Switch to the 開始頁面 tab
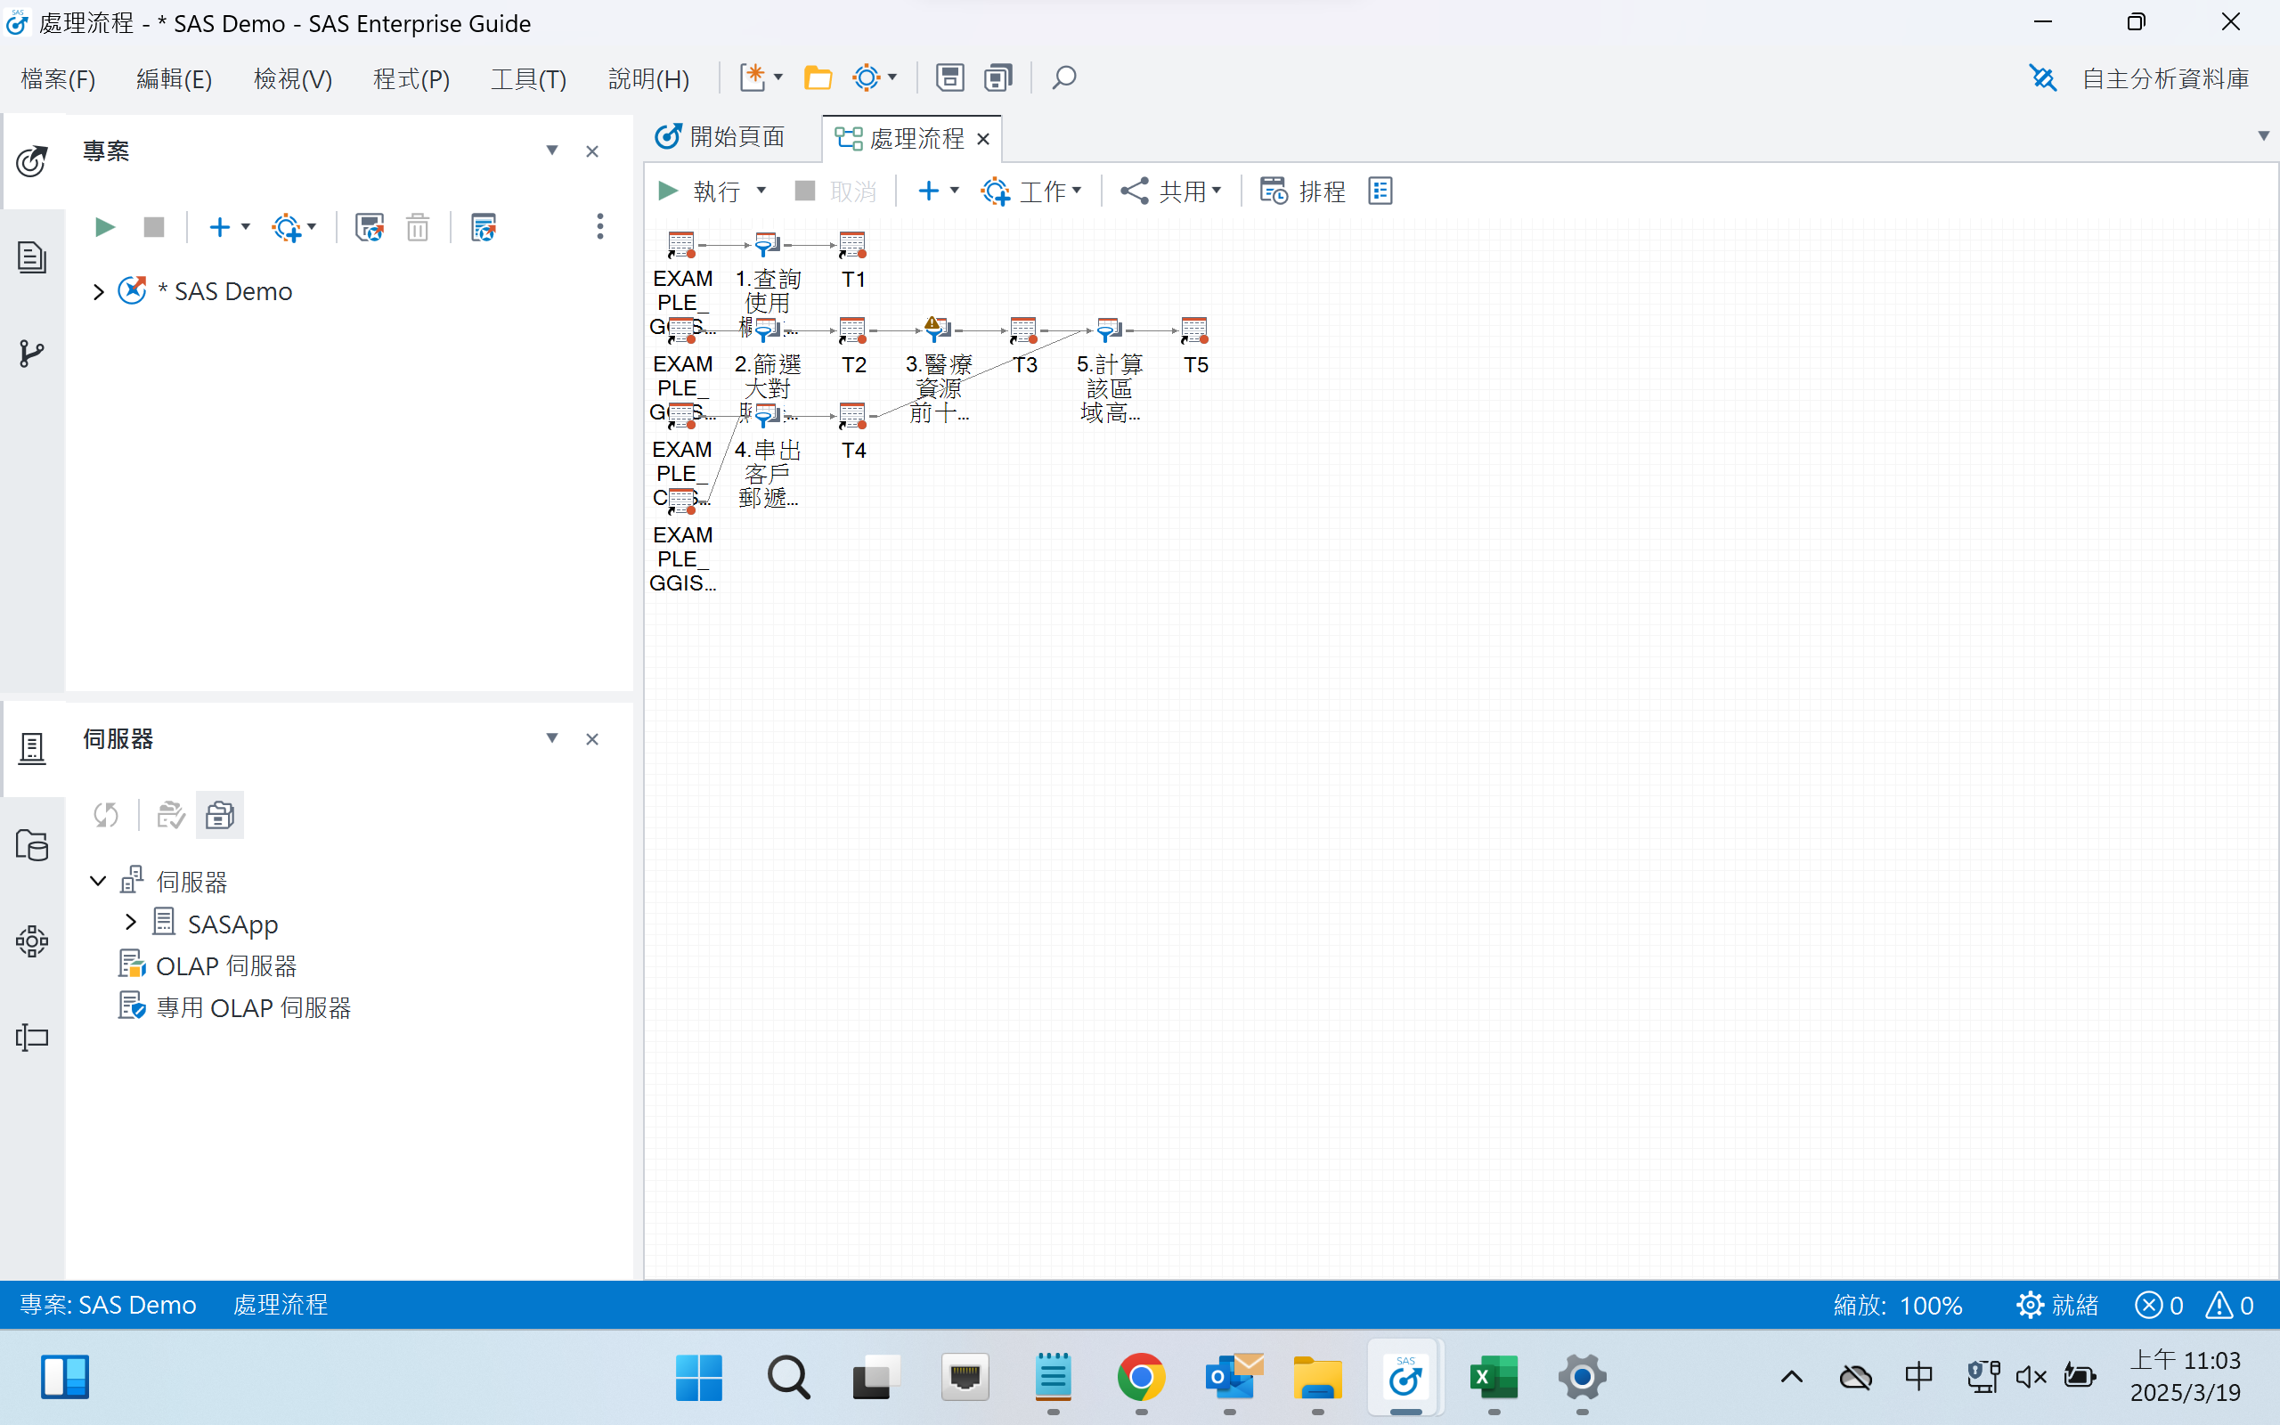Viewport: 2280px width, 1425px height. [x=736, y=136]
